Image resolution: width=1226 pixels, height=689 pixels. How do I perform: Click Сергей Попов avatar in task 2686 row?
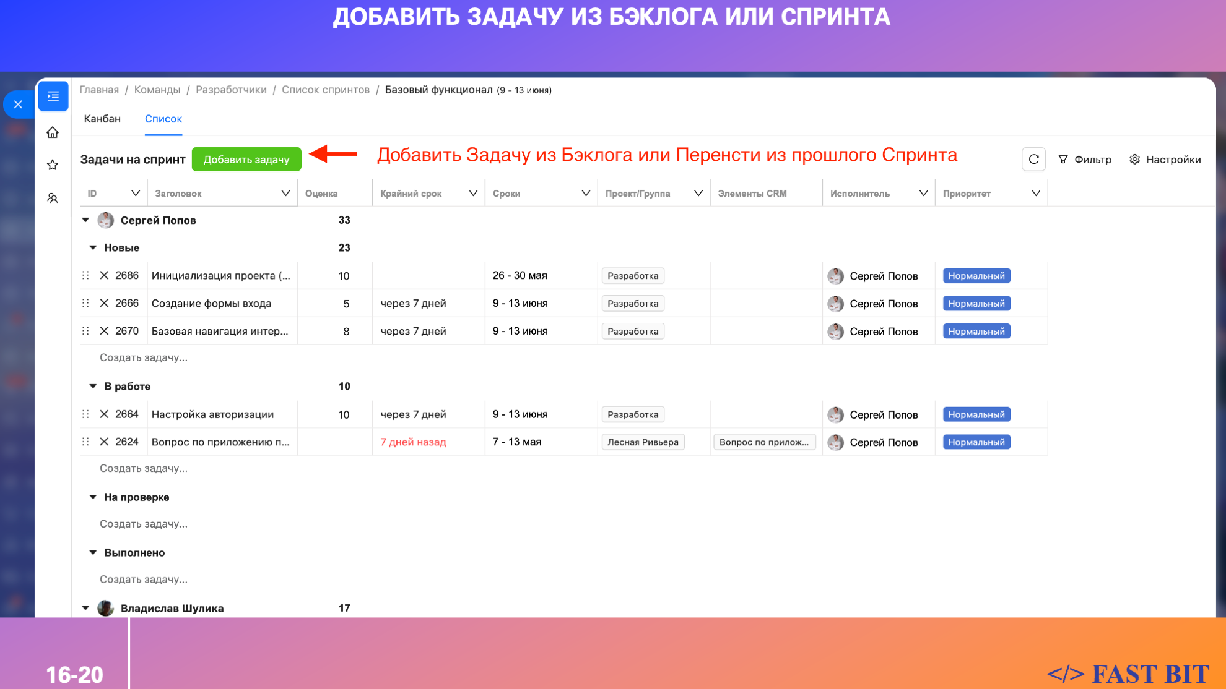[x=836, y=276]
